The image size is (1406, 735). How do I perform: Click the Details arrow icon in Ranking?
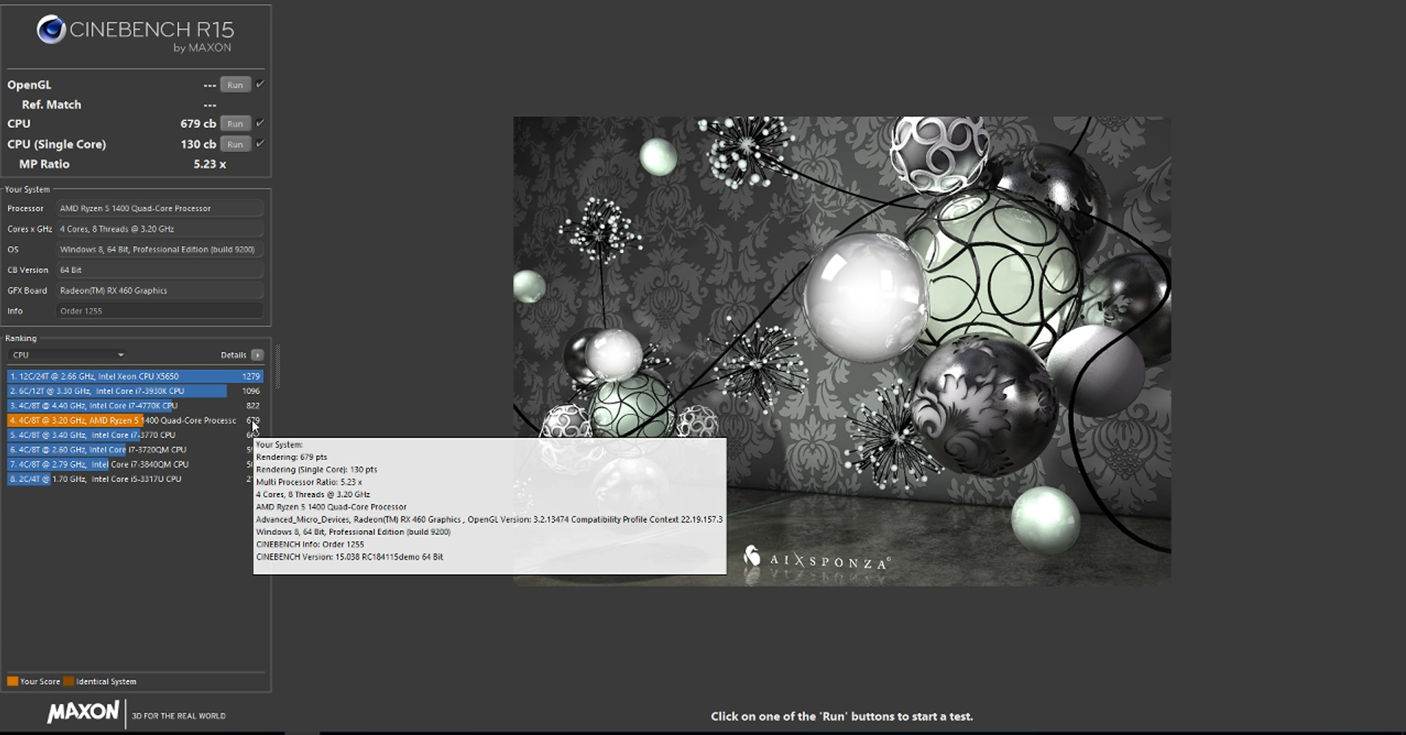coord(257,355)
